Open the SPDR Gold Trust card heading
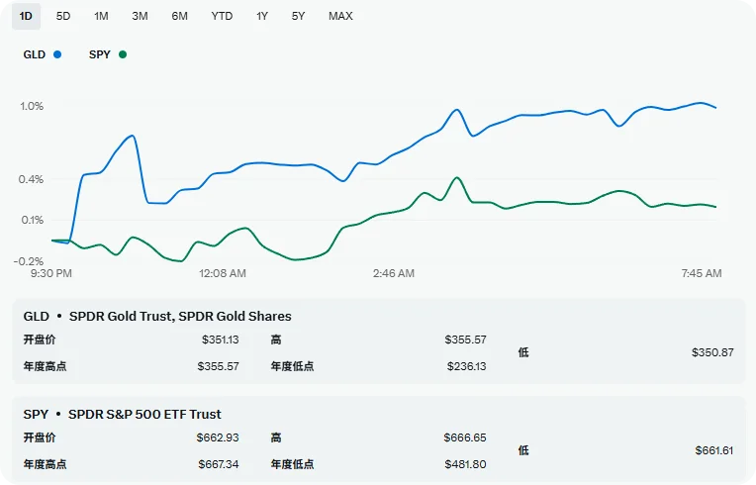This screenshot has width=756, height=485. point(157,316)
